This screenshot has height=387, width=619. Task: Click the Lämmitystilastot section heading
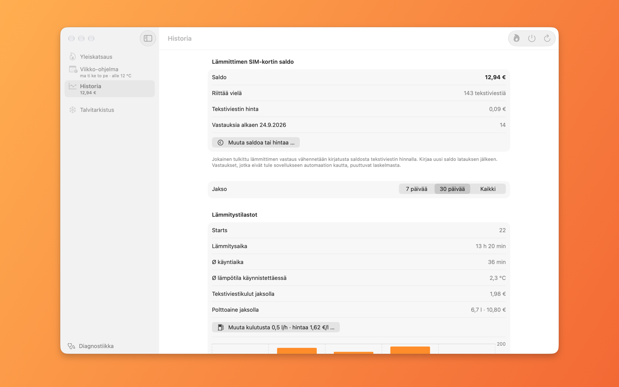(234, 215)
